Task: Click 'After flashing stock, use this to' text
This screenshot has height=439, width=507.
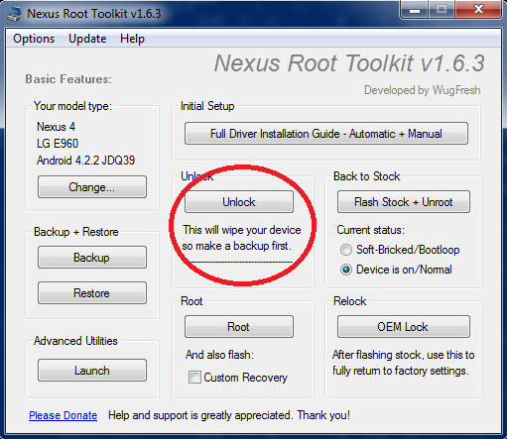Action: tap(404, 355)
